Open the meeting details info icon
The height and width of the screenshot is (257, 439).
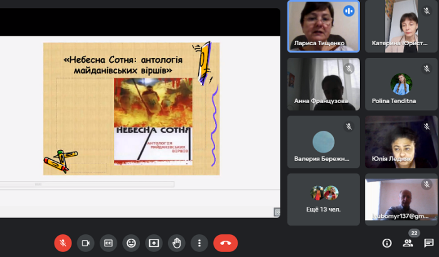coord(387,243)
